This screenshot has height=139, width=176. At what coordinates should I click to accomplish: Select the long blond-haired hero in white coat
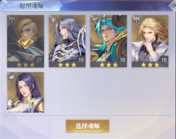click(x=150, y=41)
